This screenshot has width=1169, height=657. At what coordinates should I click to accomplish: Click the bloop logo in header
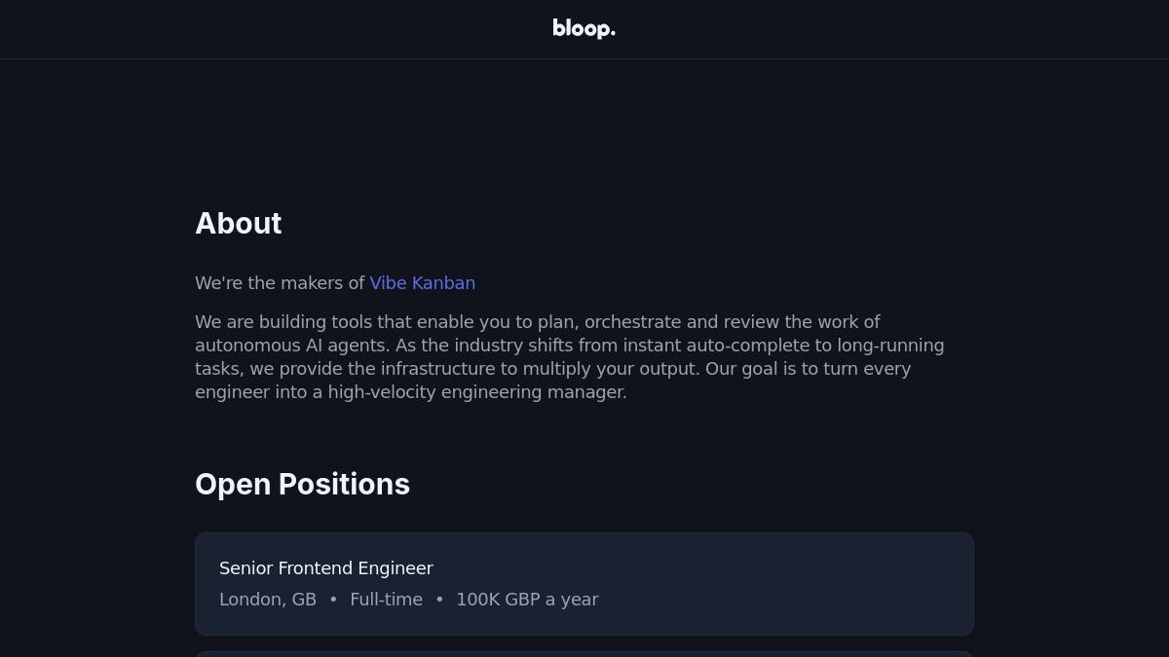tap(584, 29)
